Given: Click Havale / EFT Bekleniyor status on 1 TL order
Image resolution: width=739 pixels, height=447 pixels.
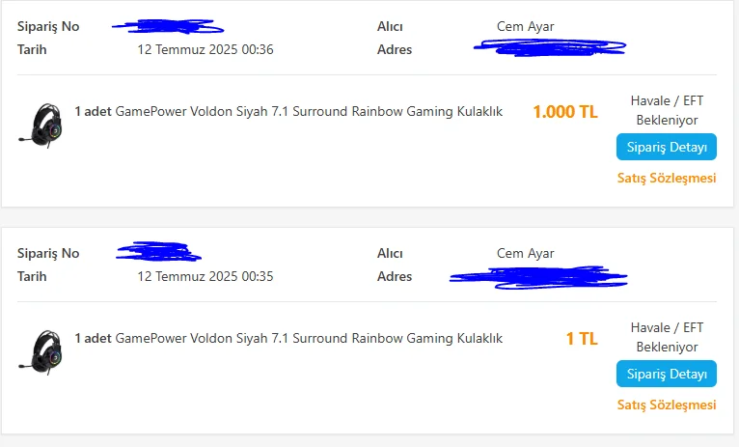Looking at the screenshot, I should [664, 337].
